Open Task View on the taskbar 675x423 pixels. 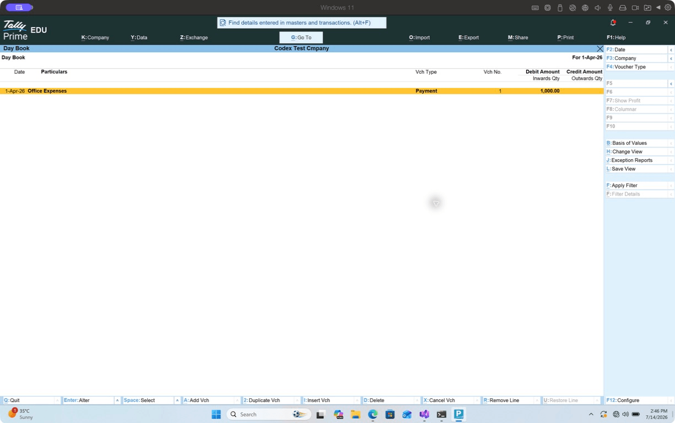click(x=320, y=414)
